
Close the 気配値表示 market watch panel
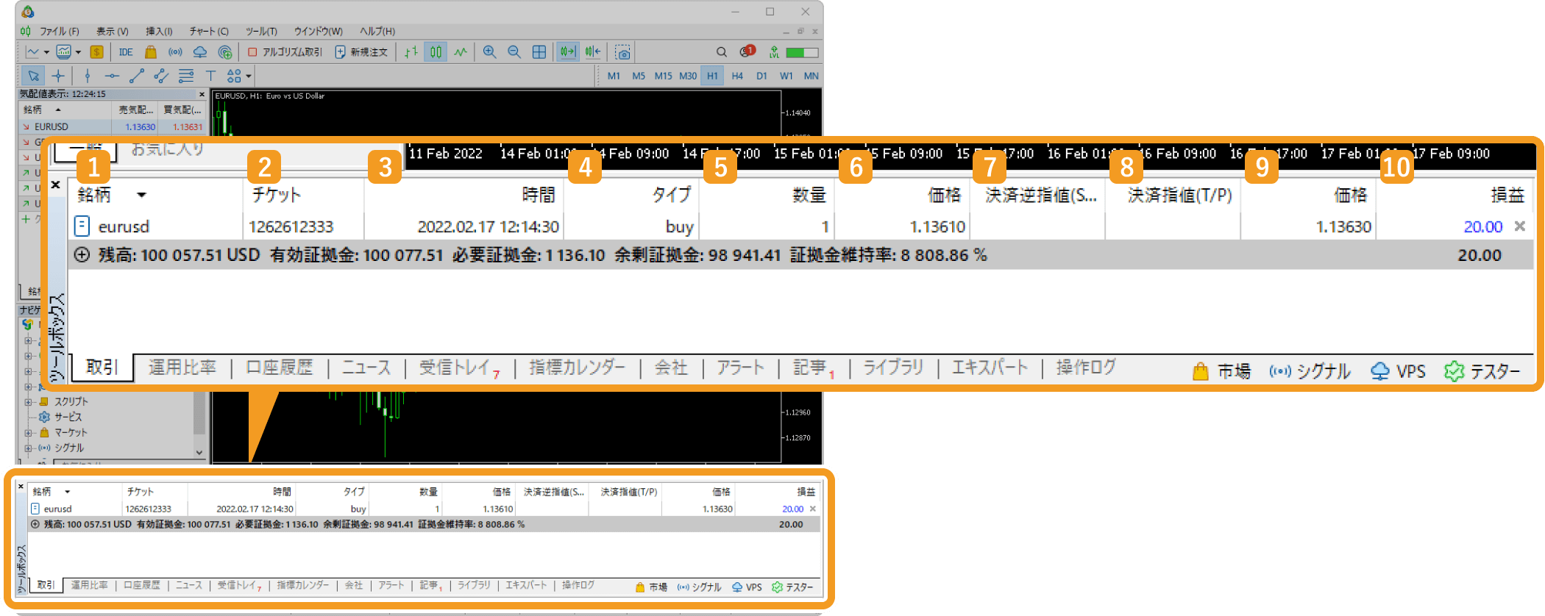202,94
